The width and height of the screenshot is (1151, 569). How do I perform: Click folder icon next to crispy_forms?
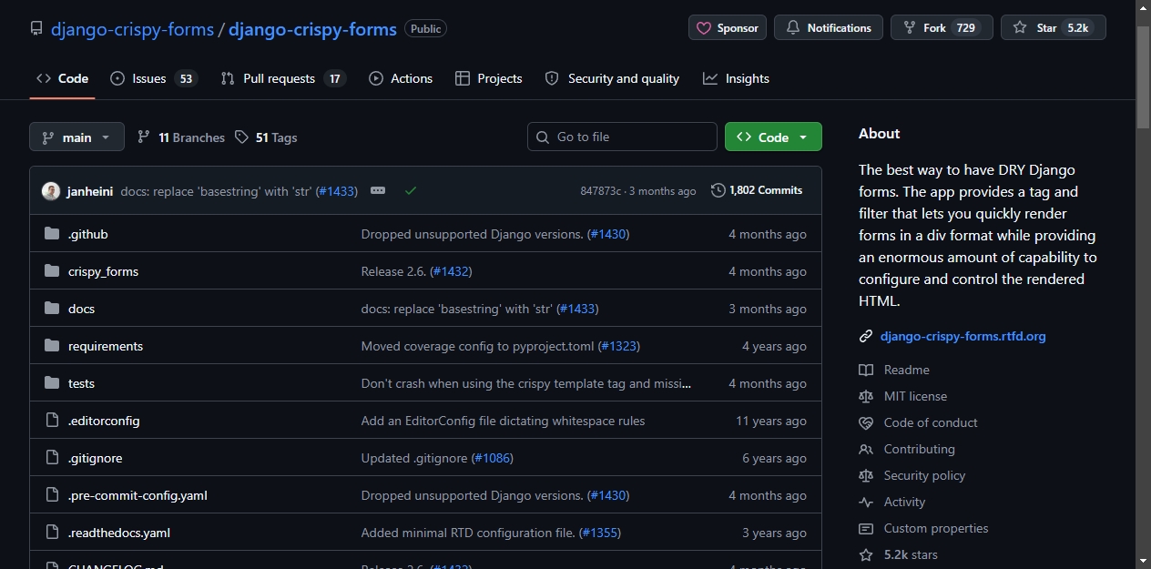click(52, 271)
